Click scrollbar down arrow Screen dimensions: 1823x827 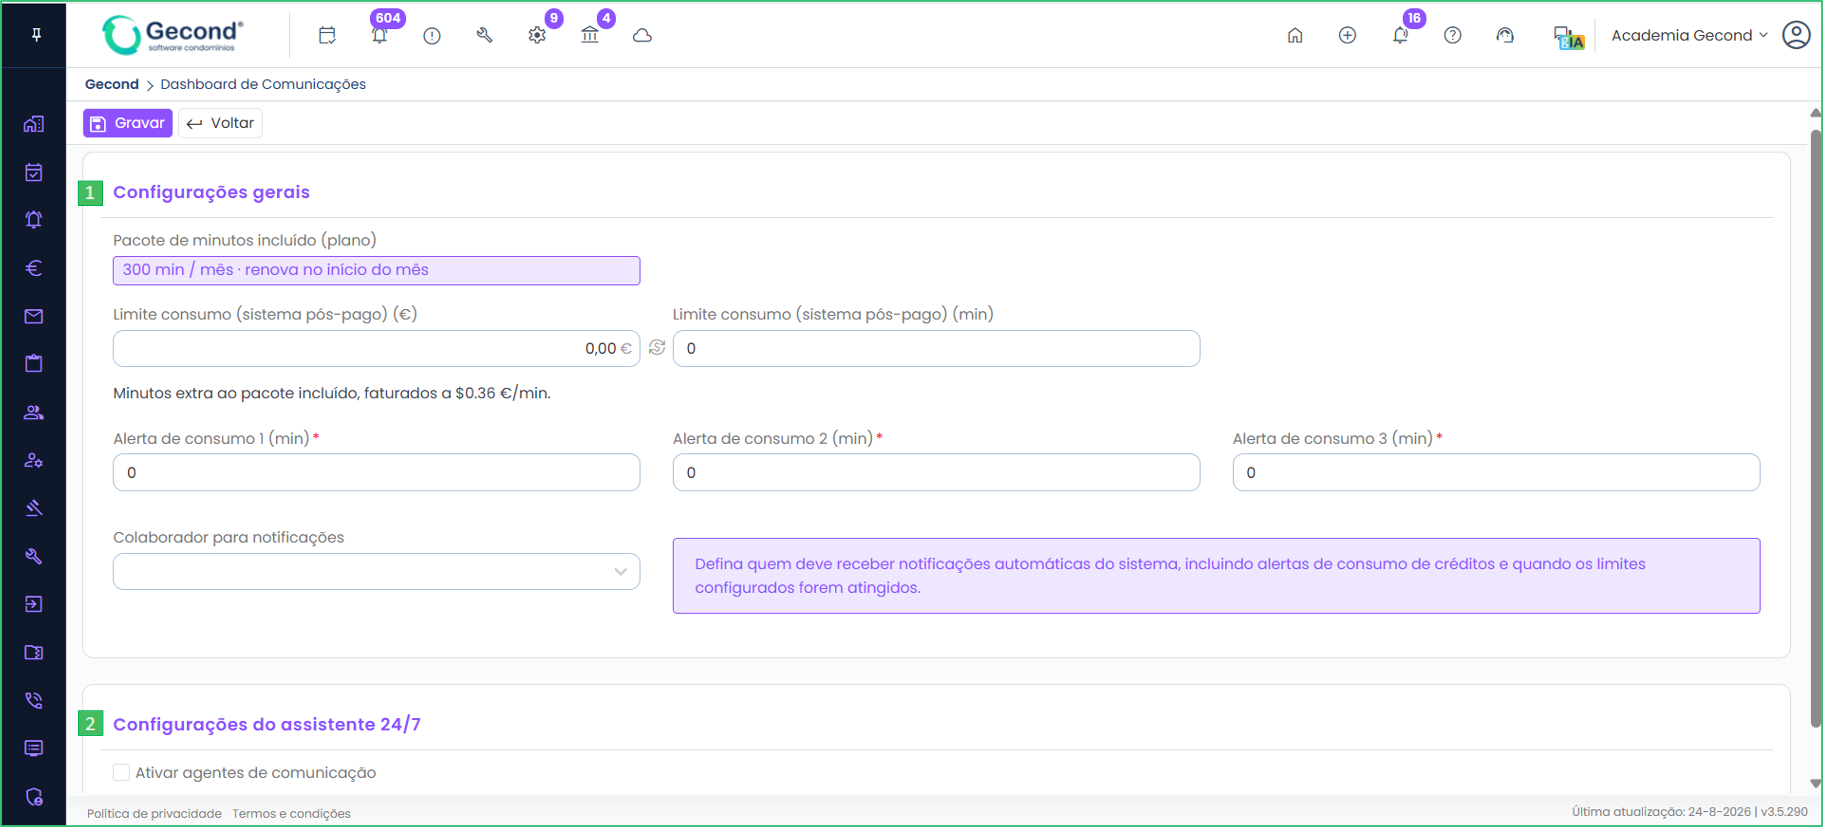[x=1815, y=783]
